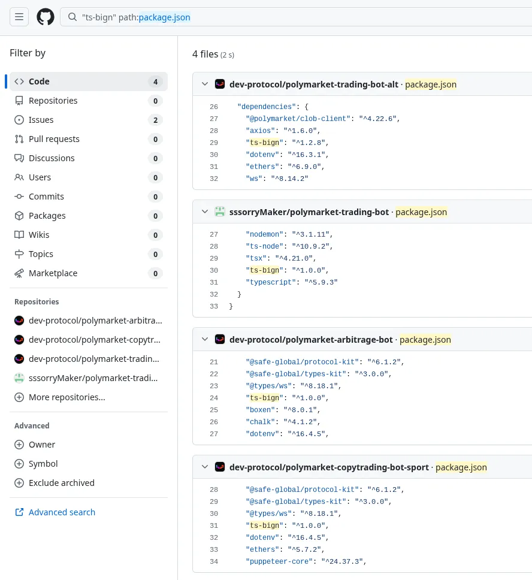Screen dimensions: 532x580
Task: Select the Topics filter
Action: click(41, 253)
